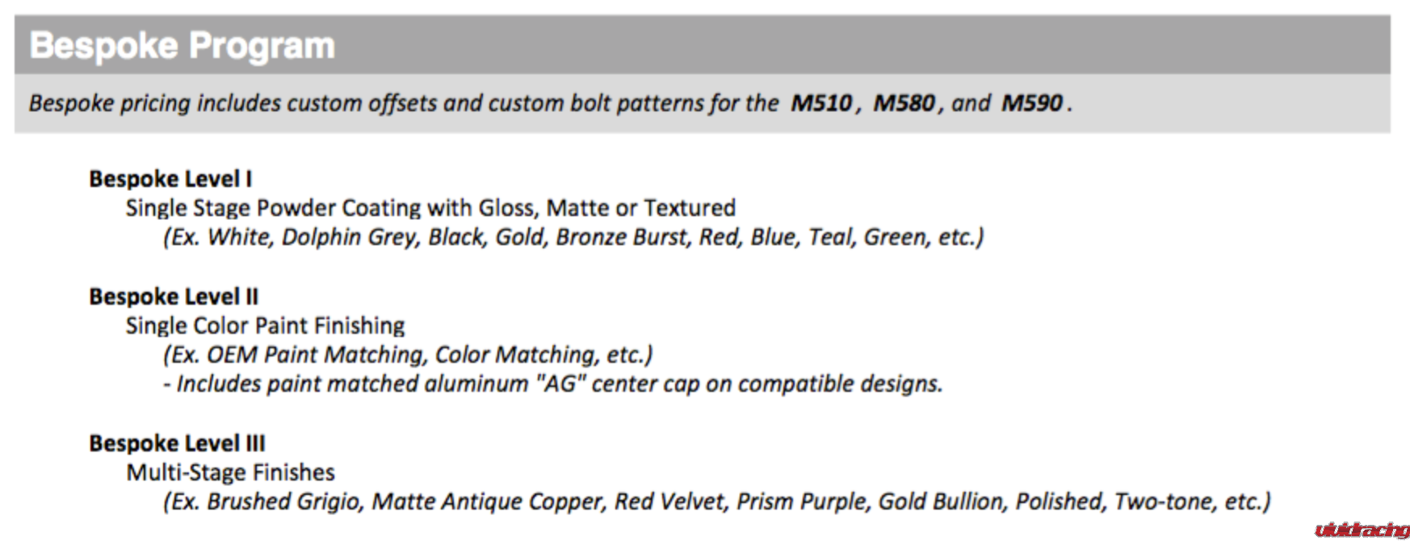Image resolution: width=1410 pixels, height=545 pixels.
Task: Click the Bespoke Level I heading
Action: [170, 179]
